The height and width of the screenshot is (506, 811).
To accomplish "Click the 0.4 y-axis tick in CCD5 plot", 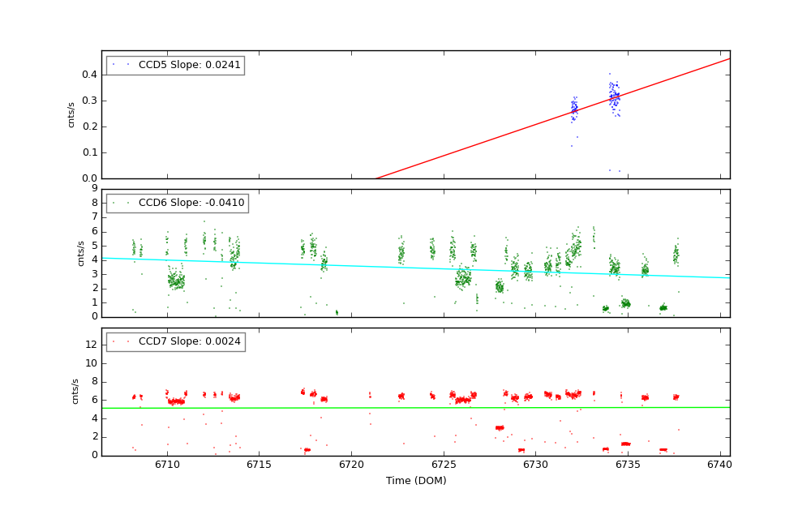I will (x=89, y=75).
